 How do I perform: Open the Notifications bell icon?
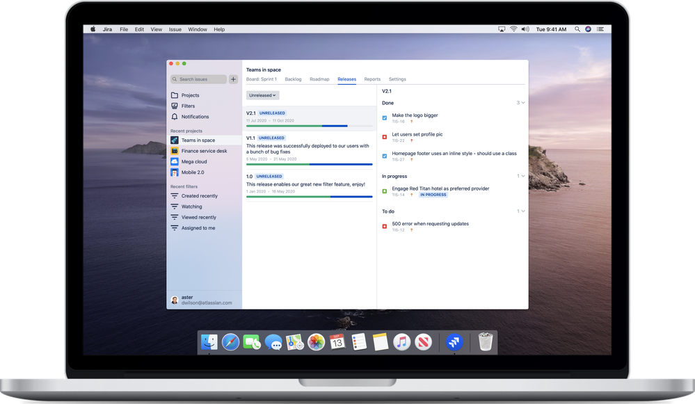tap(175, 117)
